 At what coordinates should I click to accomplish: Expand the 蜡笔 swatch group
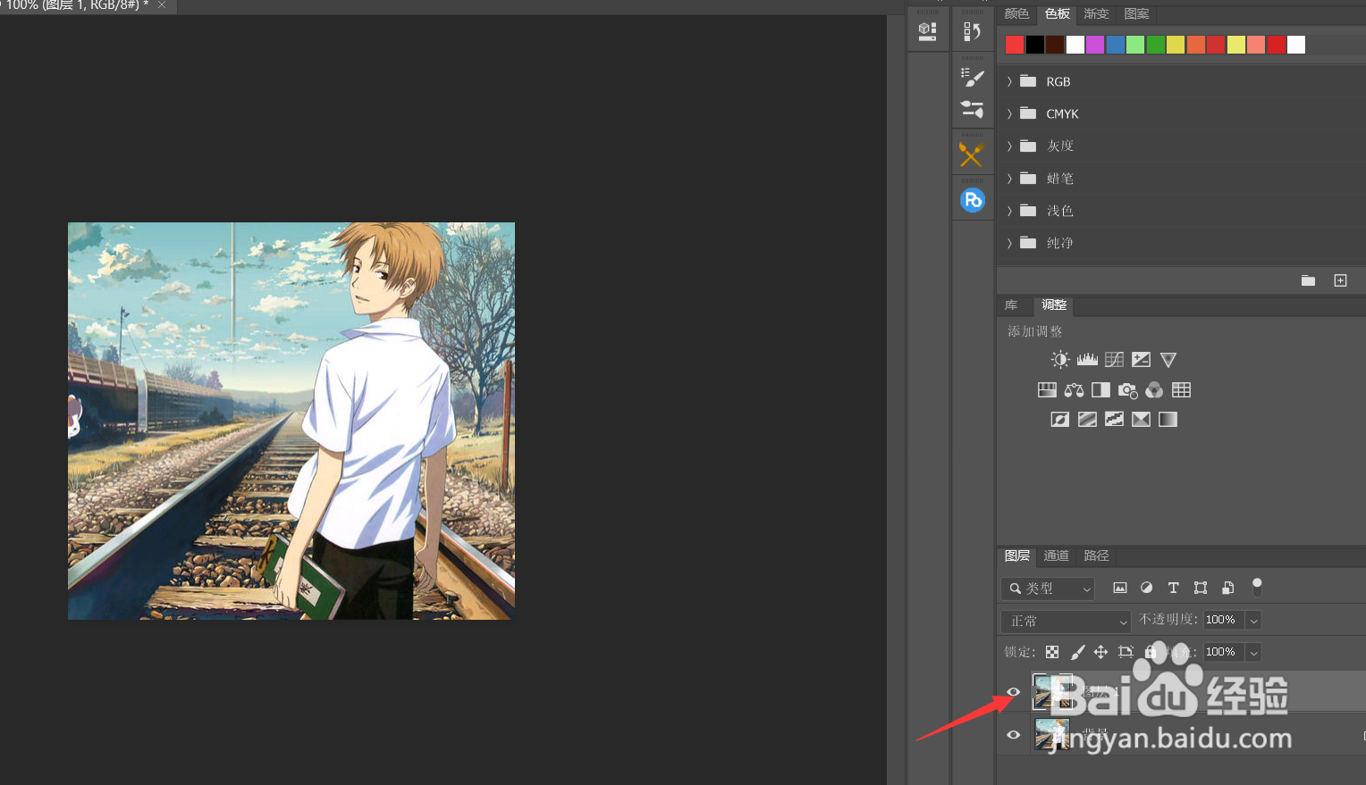(x=1009, y=179)
